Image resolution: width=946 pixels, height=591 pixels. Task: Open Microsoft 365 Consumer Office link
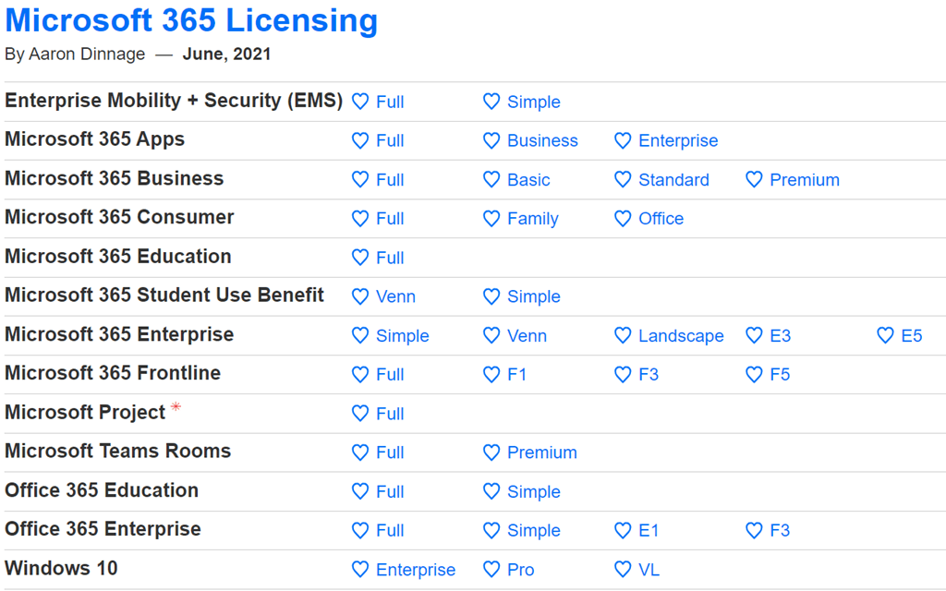click(661, 219)
